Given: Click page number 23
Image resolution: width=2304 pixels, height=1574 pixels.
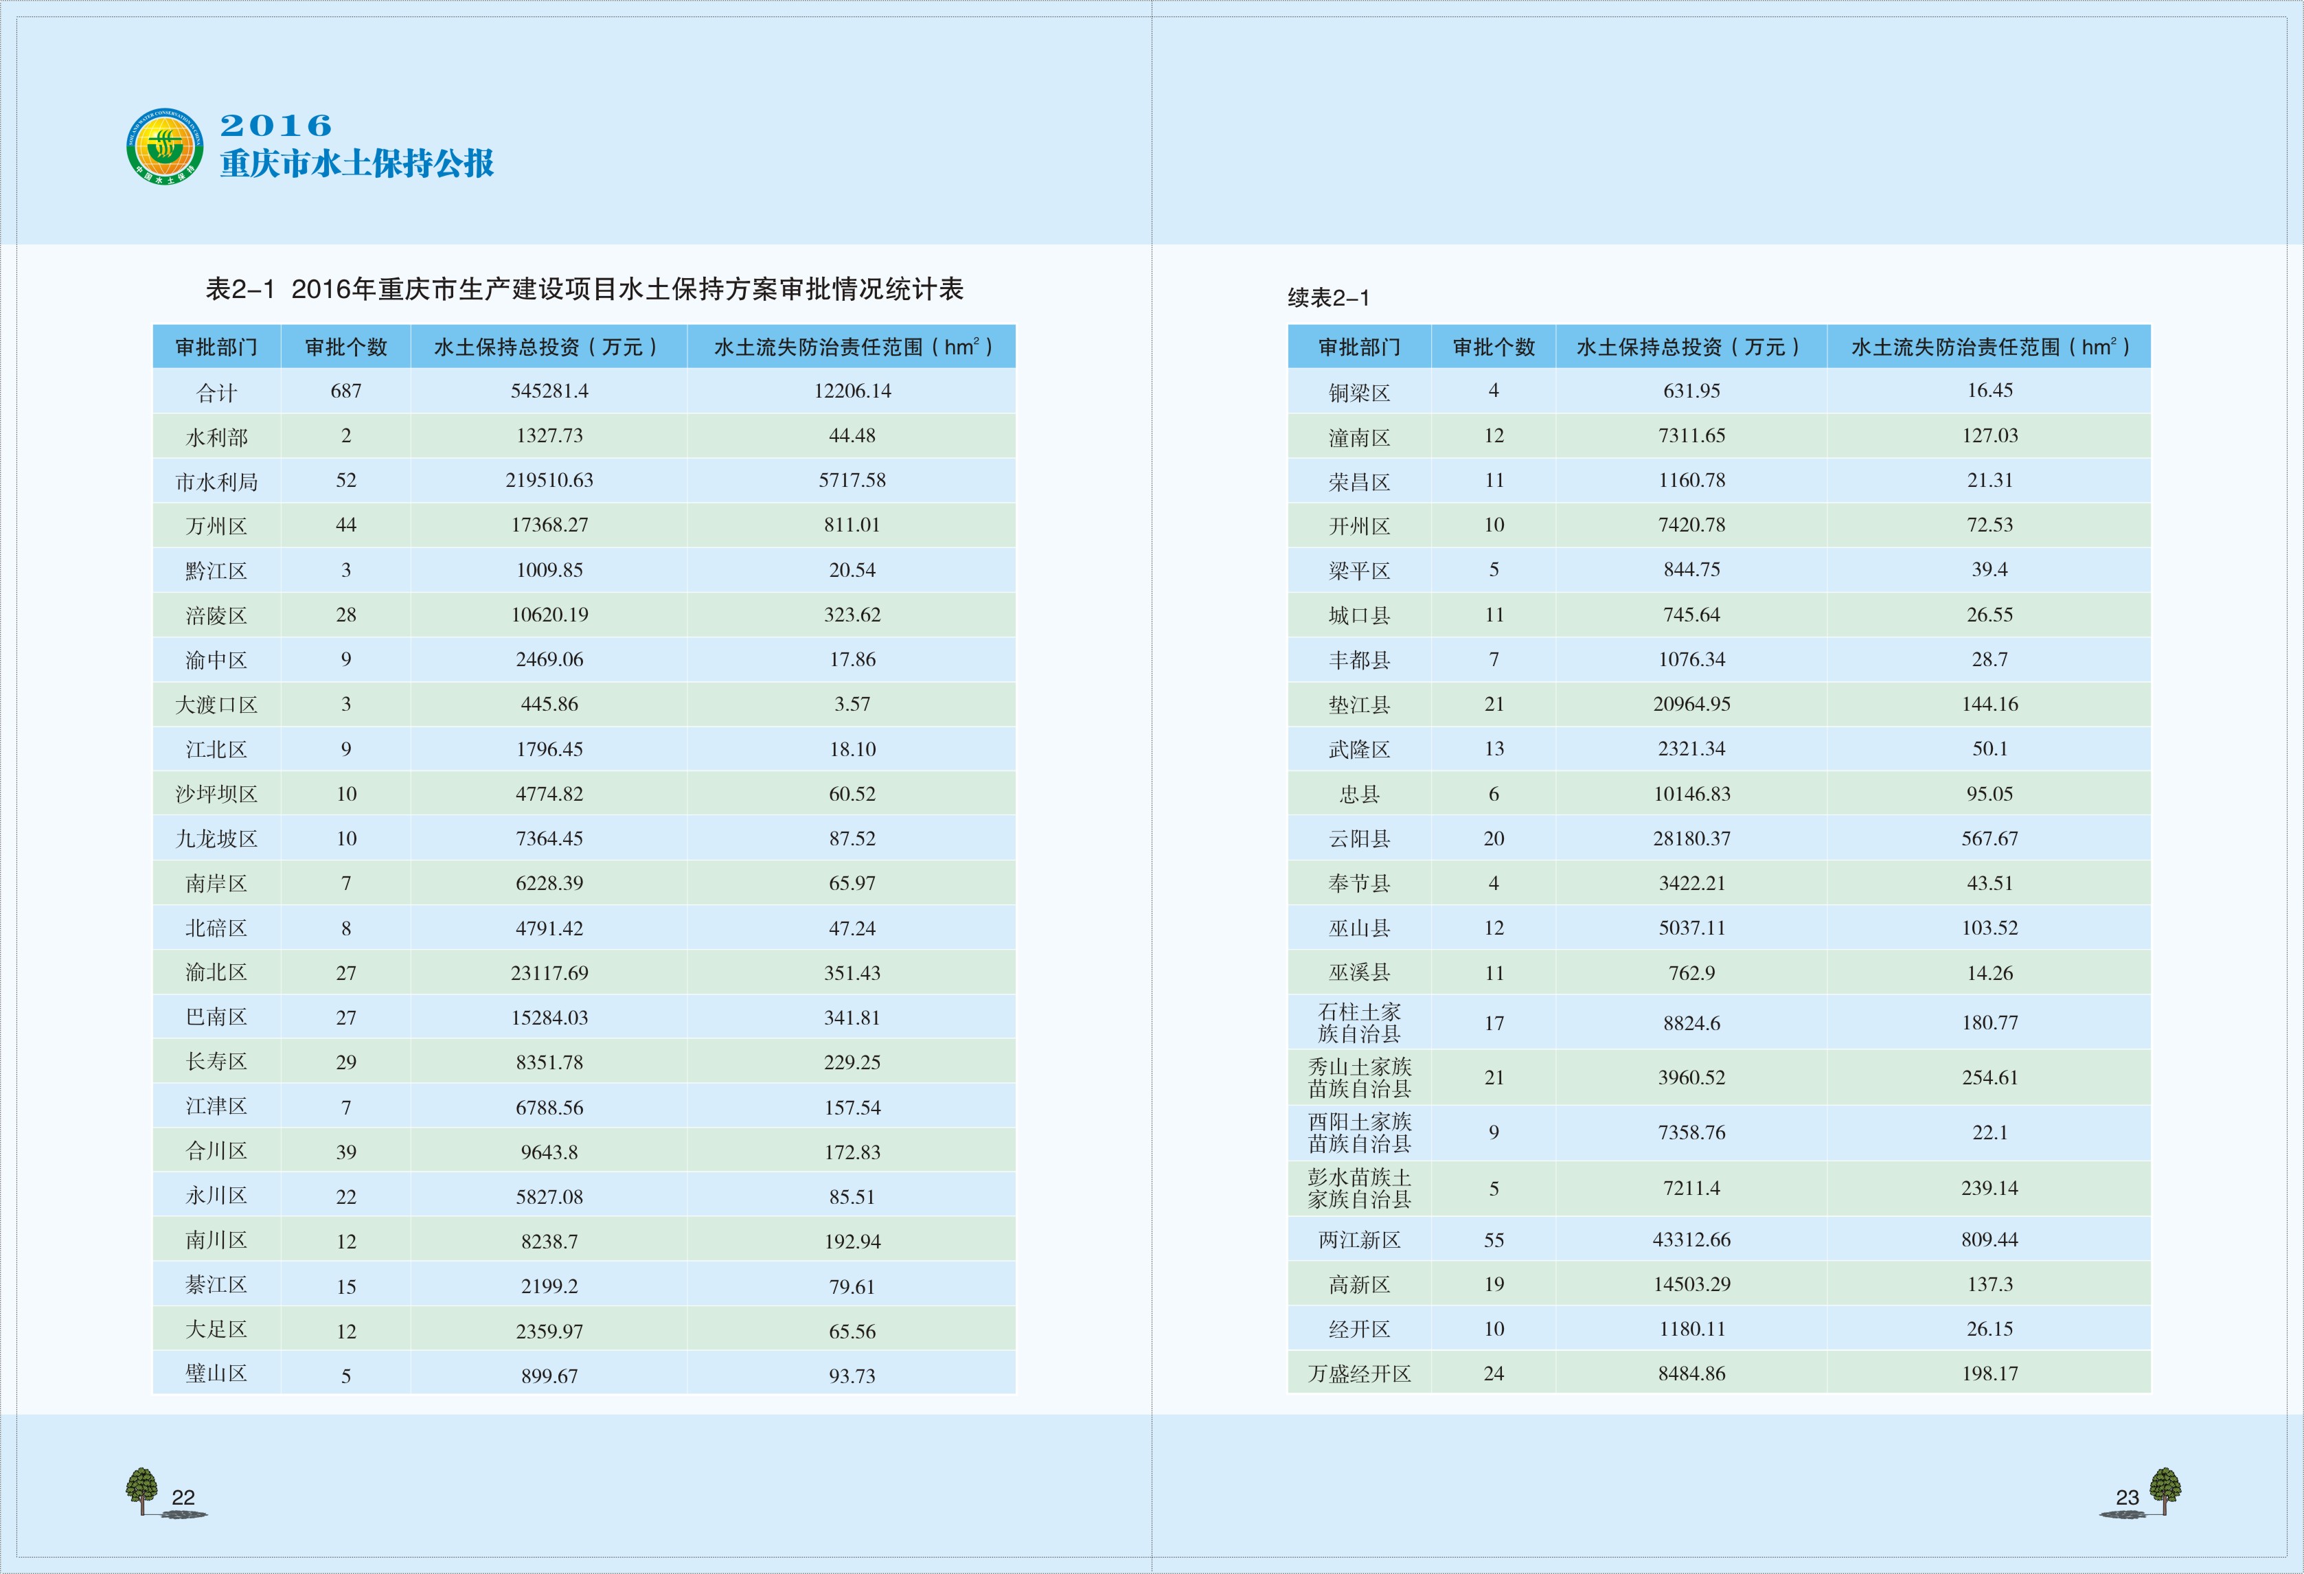Looking at the screenshot, I should click(x=2127, y=1496).
